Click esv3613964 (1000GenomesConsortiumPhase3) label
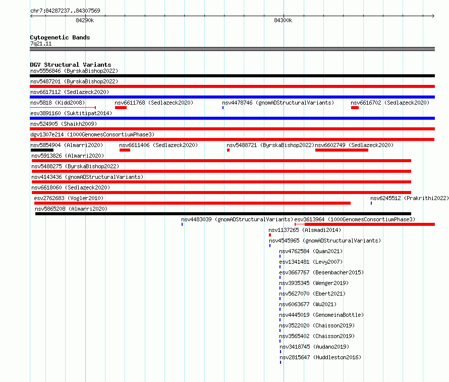 tap(355, 219)
